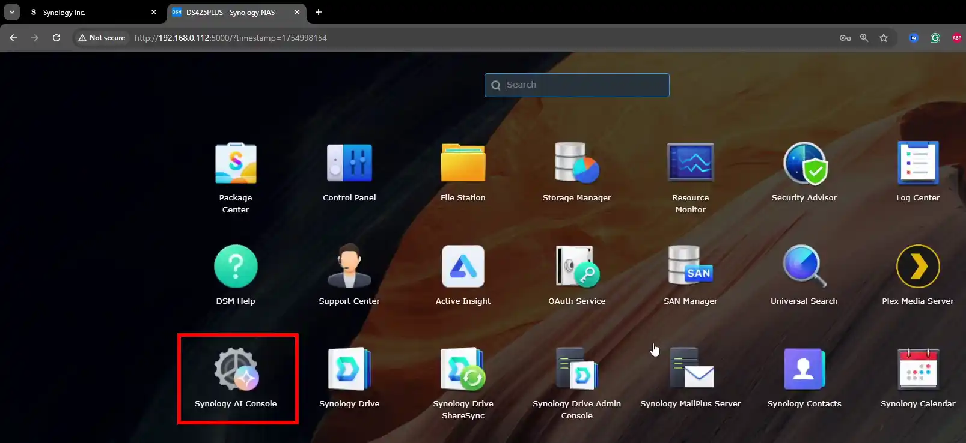Open Synology AI Console
This screenshot has width=966, height=443.
[x=236, y=369]
